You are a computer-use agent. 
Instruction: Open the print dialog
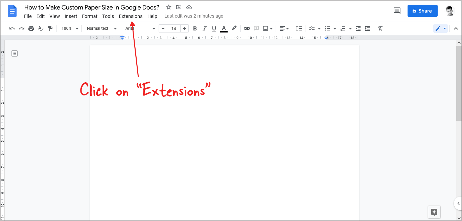point(31,28)
